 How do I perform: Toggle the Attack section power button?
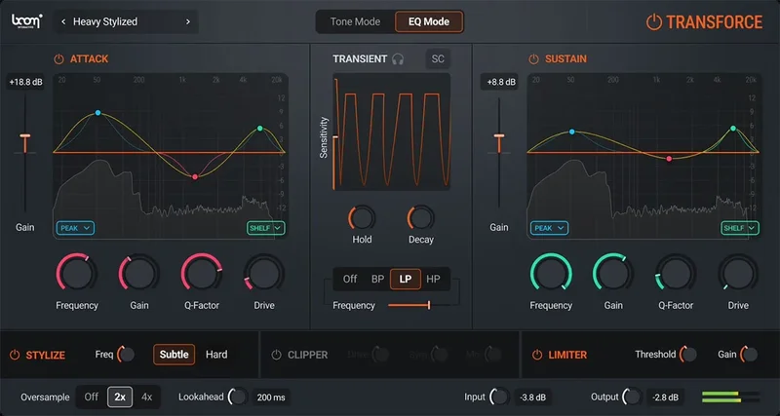point(58,59)
